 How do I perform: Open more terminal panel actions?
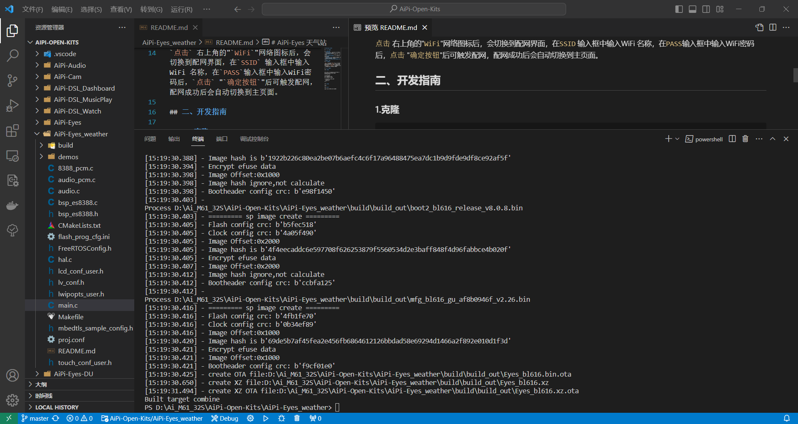(x=759, y=139)
